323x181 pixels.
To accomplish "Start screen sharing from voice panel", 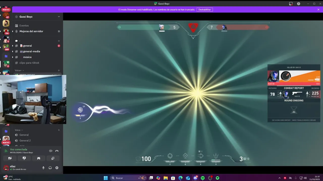I will 24,158.
